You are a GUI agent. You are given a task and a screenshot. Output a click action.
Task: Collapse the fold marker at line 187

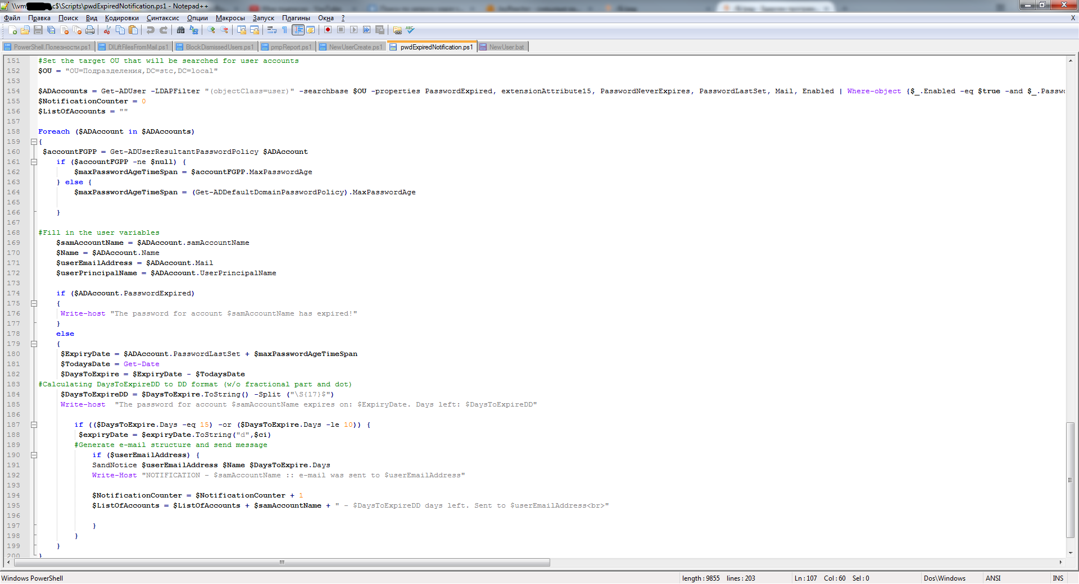pos(34,425)
